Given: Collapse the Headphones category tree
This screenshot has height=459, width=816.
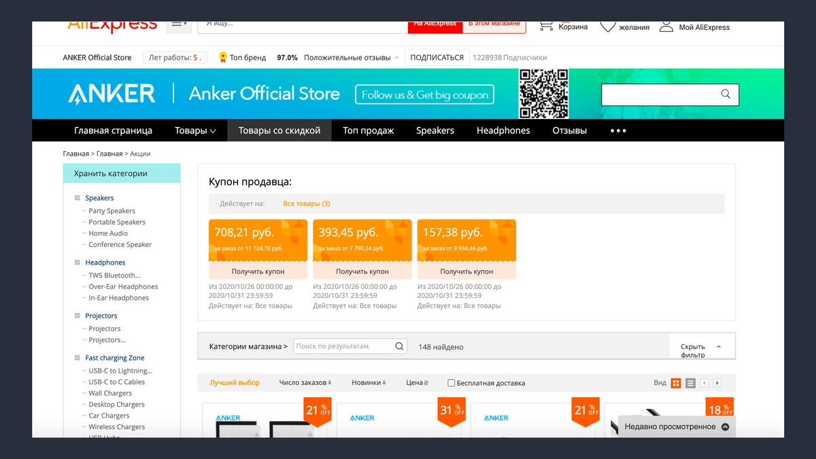Looking at the screenshot, I should point(78,262).
